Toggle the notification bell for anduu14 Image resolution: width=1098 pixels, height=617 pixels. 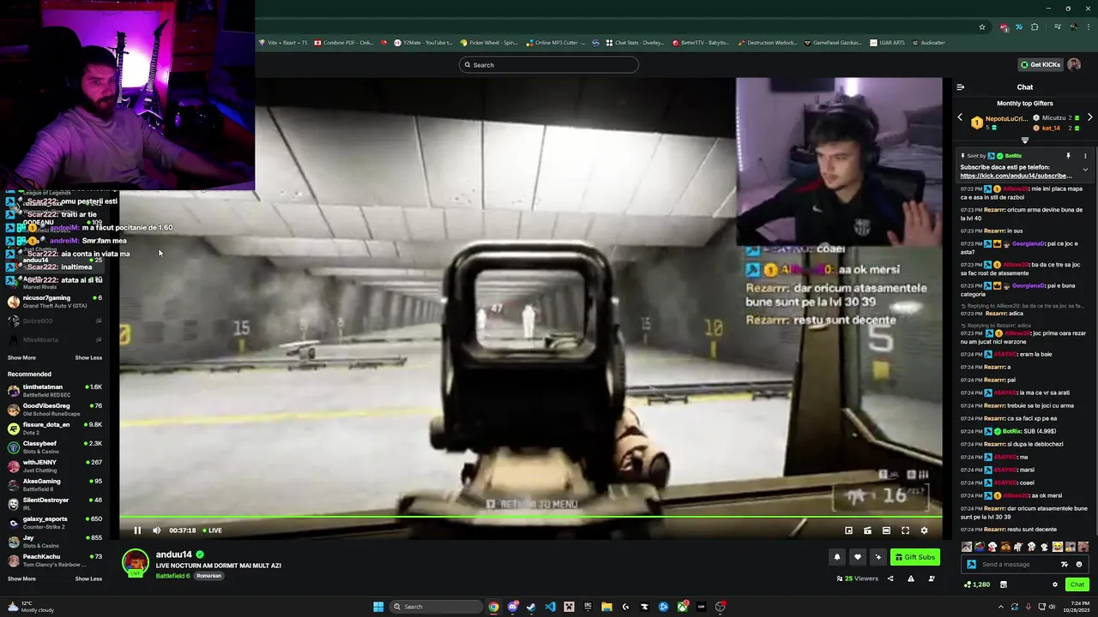coord(837,557)
